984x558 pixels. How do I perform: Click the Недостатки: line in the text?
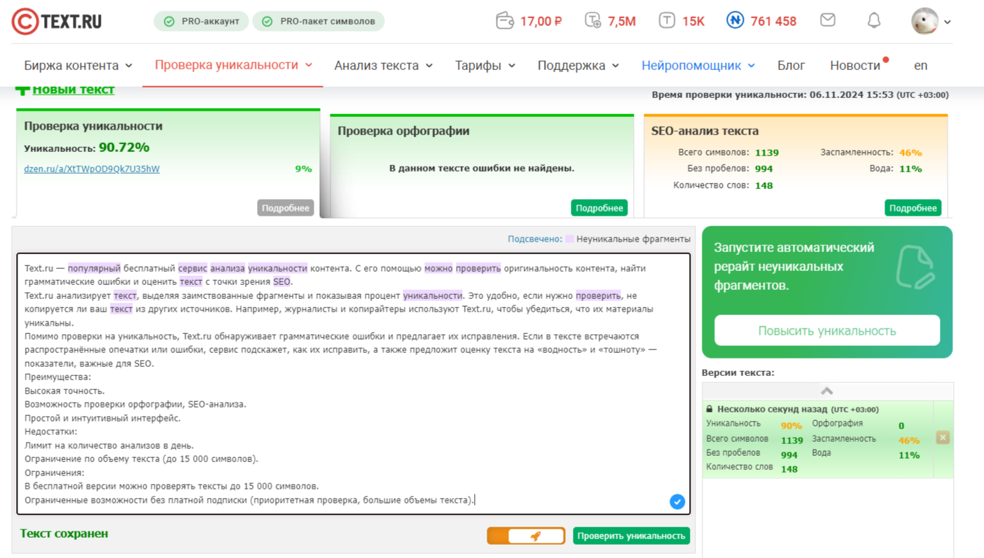[51, 432]
